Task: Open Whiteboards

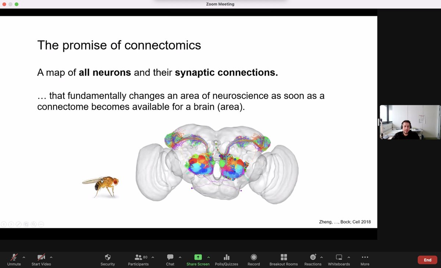Action: click(x=339, y=260)
